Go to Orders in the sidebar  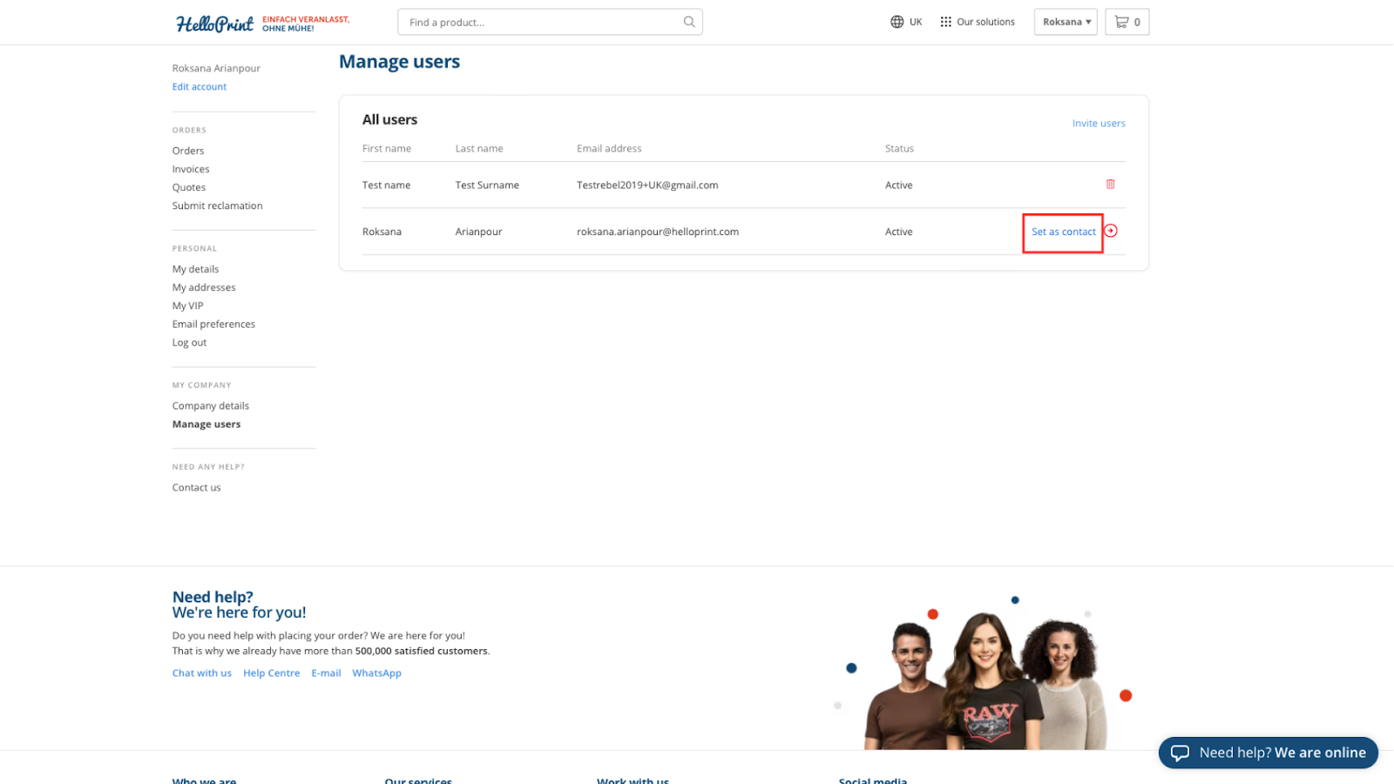coord(188,151)
